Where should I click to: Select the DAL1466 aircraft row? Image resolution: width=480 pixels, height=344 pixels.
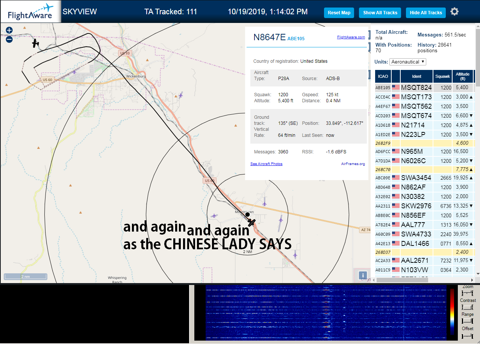click(x=424, y=244)
